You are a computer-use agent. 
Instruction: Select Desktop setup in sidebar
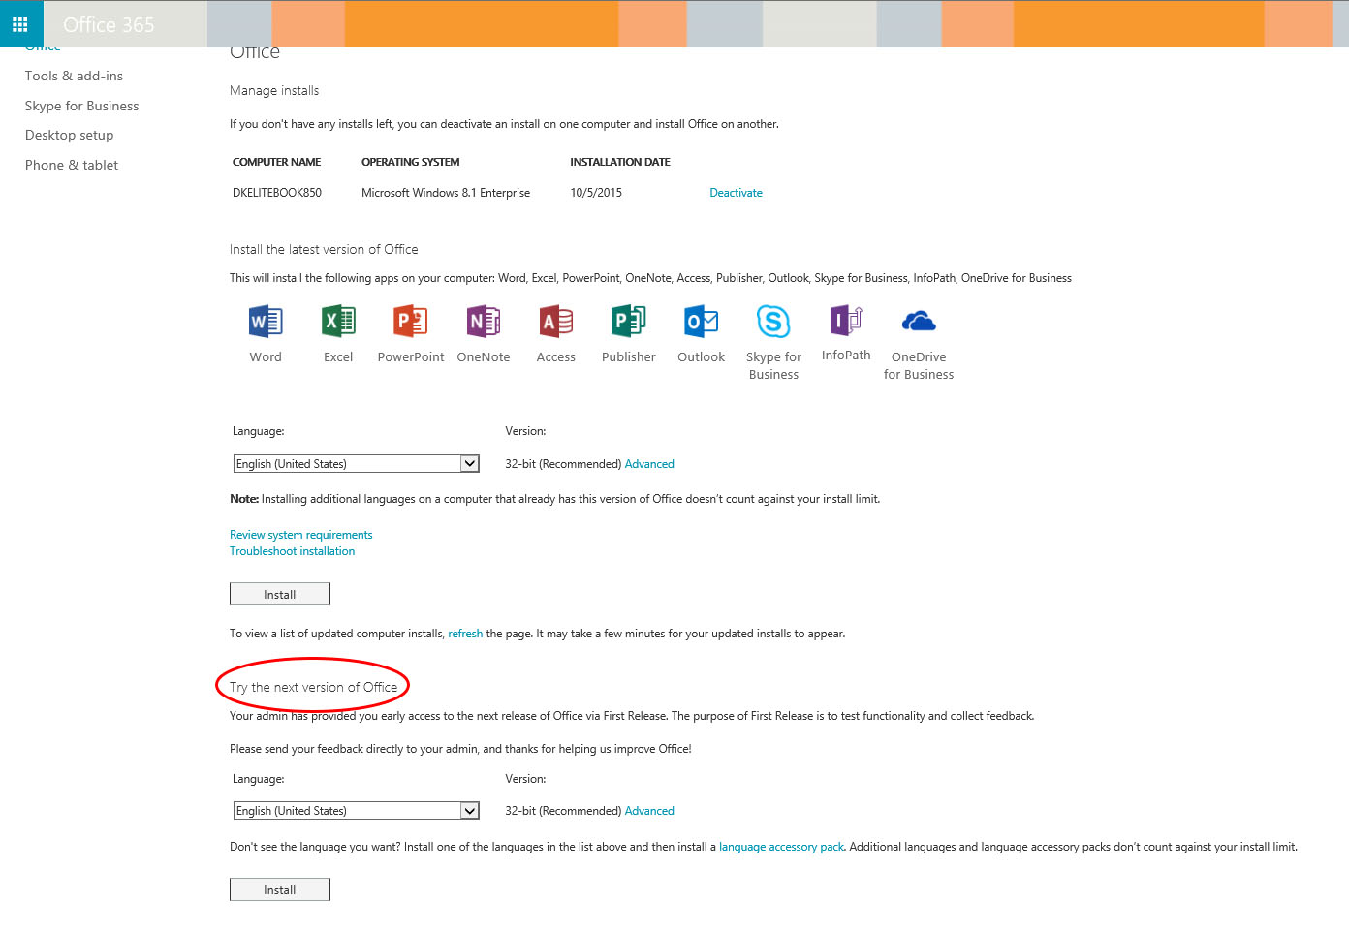pyautogui.click(x=69, y=135)
